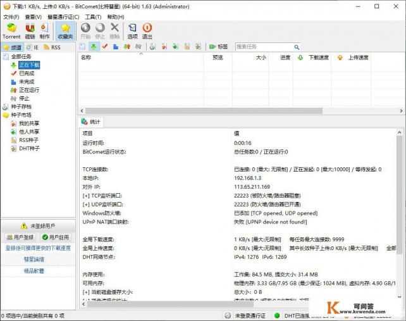Image resolution: width=406 pixels, height=321 pixels.
Task: Click the 停止 stop toolbar button
Action: tap(100, 31)
